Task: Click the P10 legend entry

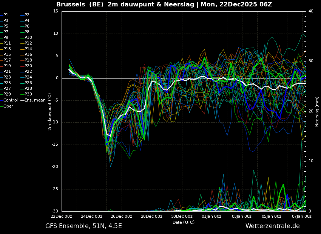Action: coord(26,38)
